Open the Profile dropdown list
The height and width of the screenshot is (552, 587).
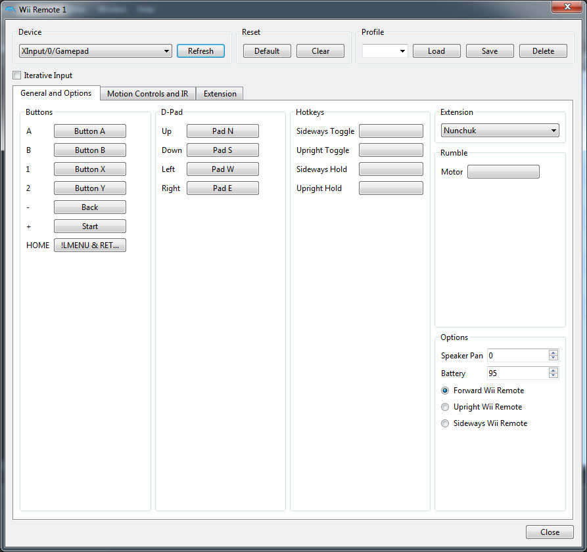coord(385,51)
